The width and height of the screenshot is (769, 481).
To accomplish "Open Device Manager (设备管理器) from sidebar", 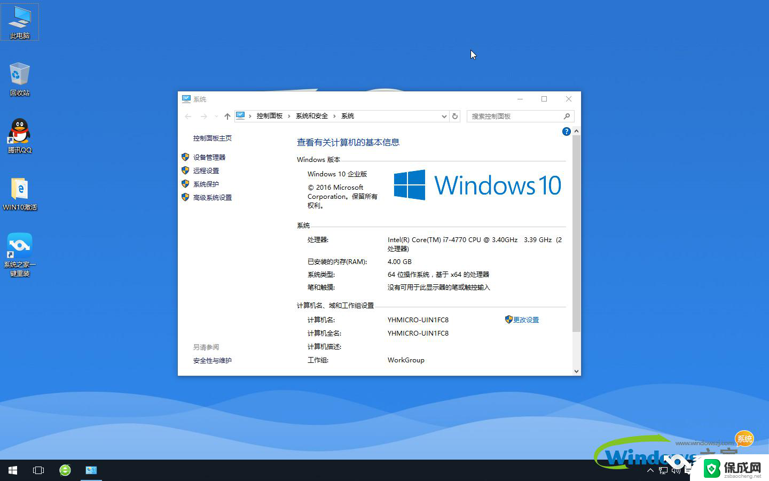I will (x=209, y=157).
